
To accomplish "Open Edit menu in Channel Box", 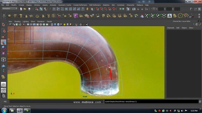I will click(x=178, y=28).
